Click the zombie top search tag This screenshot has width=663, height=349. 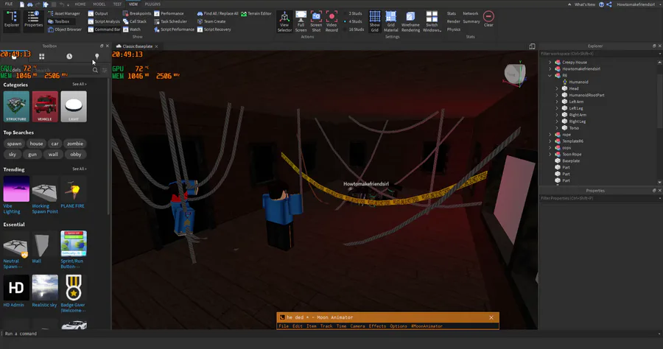click(x=75, y=144)
